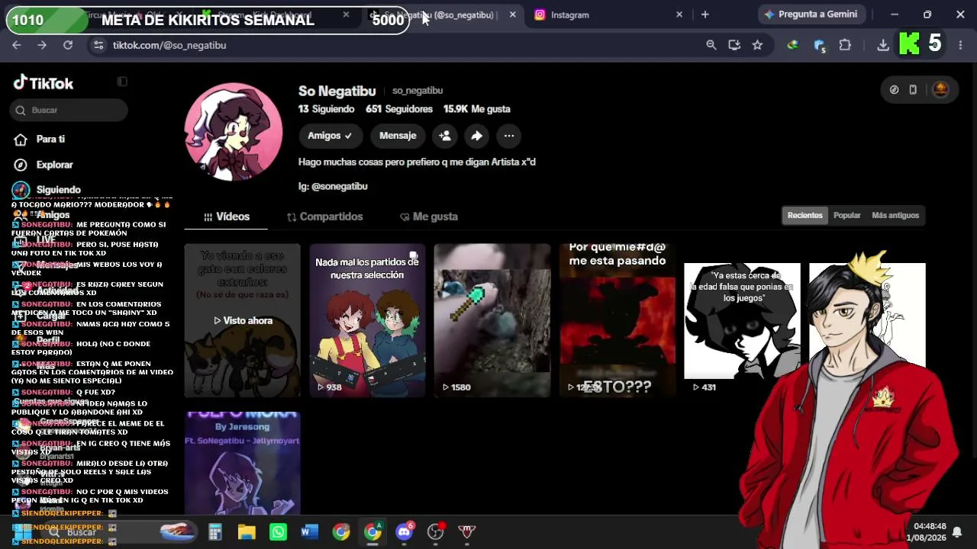Go back in the browser
This screenshot has height=549, width=977.
coord(17,45)
